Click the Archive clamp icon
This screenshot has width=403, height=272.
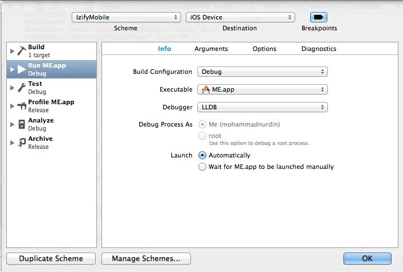(x=22, y=143)
